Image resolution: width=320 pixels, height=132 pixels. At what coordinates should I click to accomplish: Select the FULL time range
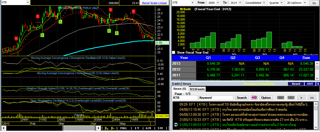coord(124,128)
